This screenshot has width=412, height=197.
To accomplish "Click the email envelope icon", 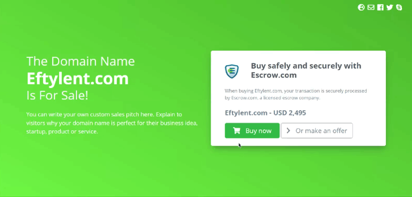I will click(x=371, y=8).
